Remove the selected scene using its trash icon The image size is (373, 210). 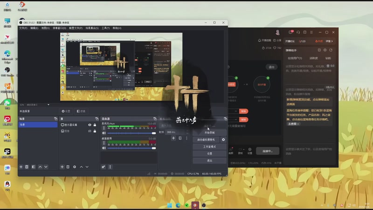(27, 167)
